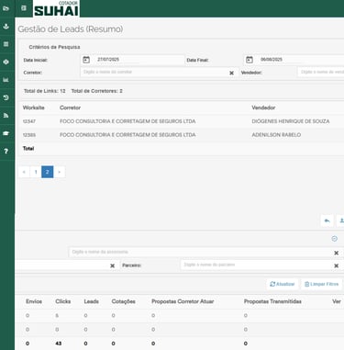This screenshot has height=350, width=344.
Task: Click the Corretor column header in the table
Action: pyautogui.click(x=70, y=107)
